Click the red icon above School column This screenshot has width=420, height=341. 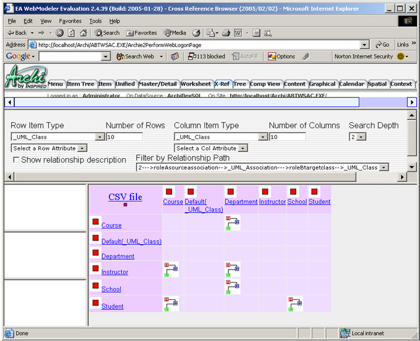click(292, 192)
